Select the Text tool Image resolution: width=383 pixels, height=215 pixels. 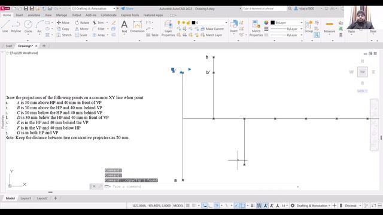(x=124, y=26)
